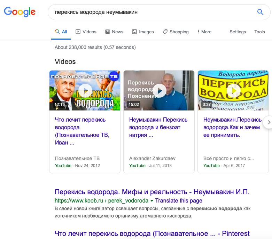Switch to the Images tab
272x239 pixels.
pyautogui.click(x=143, y=32)
